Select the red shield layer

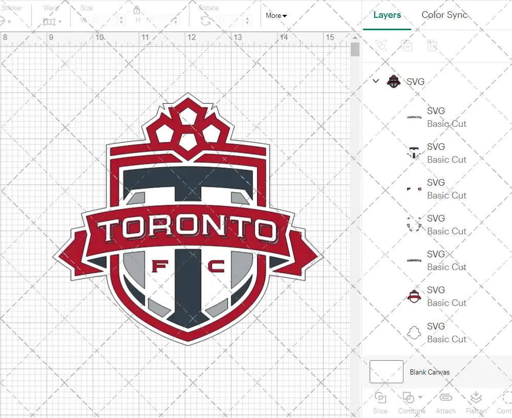[414, 296]
